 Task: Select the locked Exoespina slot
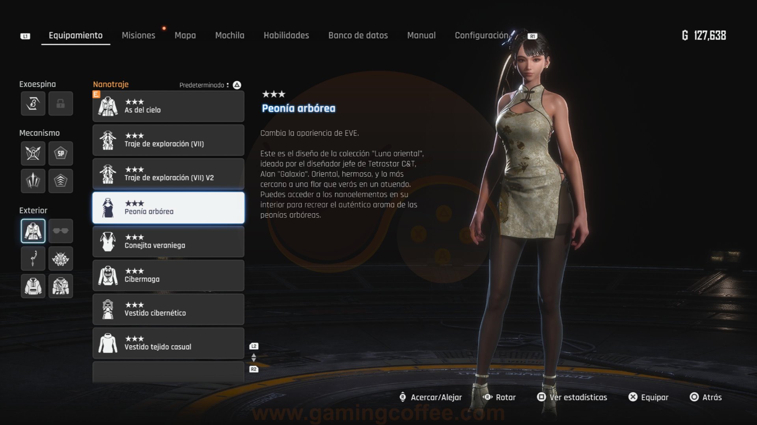coord(61,103)
